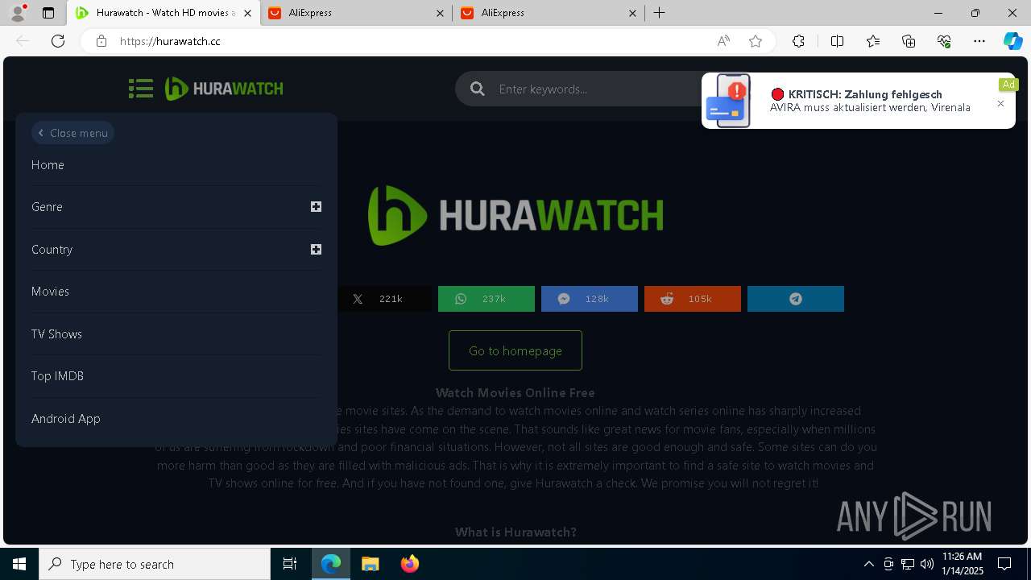Close the first AliExpress tab
Image resolution: width=1031 pixels, height=580 pixels.
coord(440,13)
